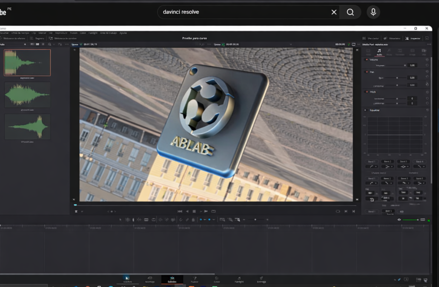Image resolution: width=439 pixels, height=287 pixels.
Task: Switch to the Entrega page
Action: point(261,279)
